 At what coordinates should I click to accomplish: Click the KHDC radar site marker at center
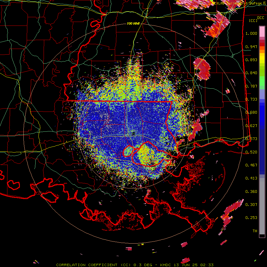click(133, 133)
